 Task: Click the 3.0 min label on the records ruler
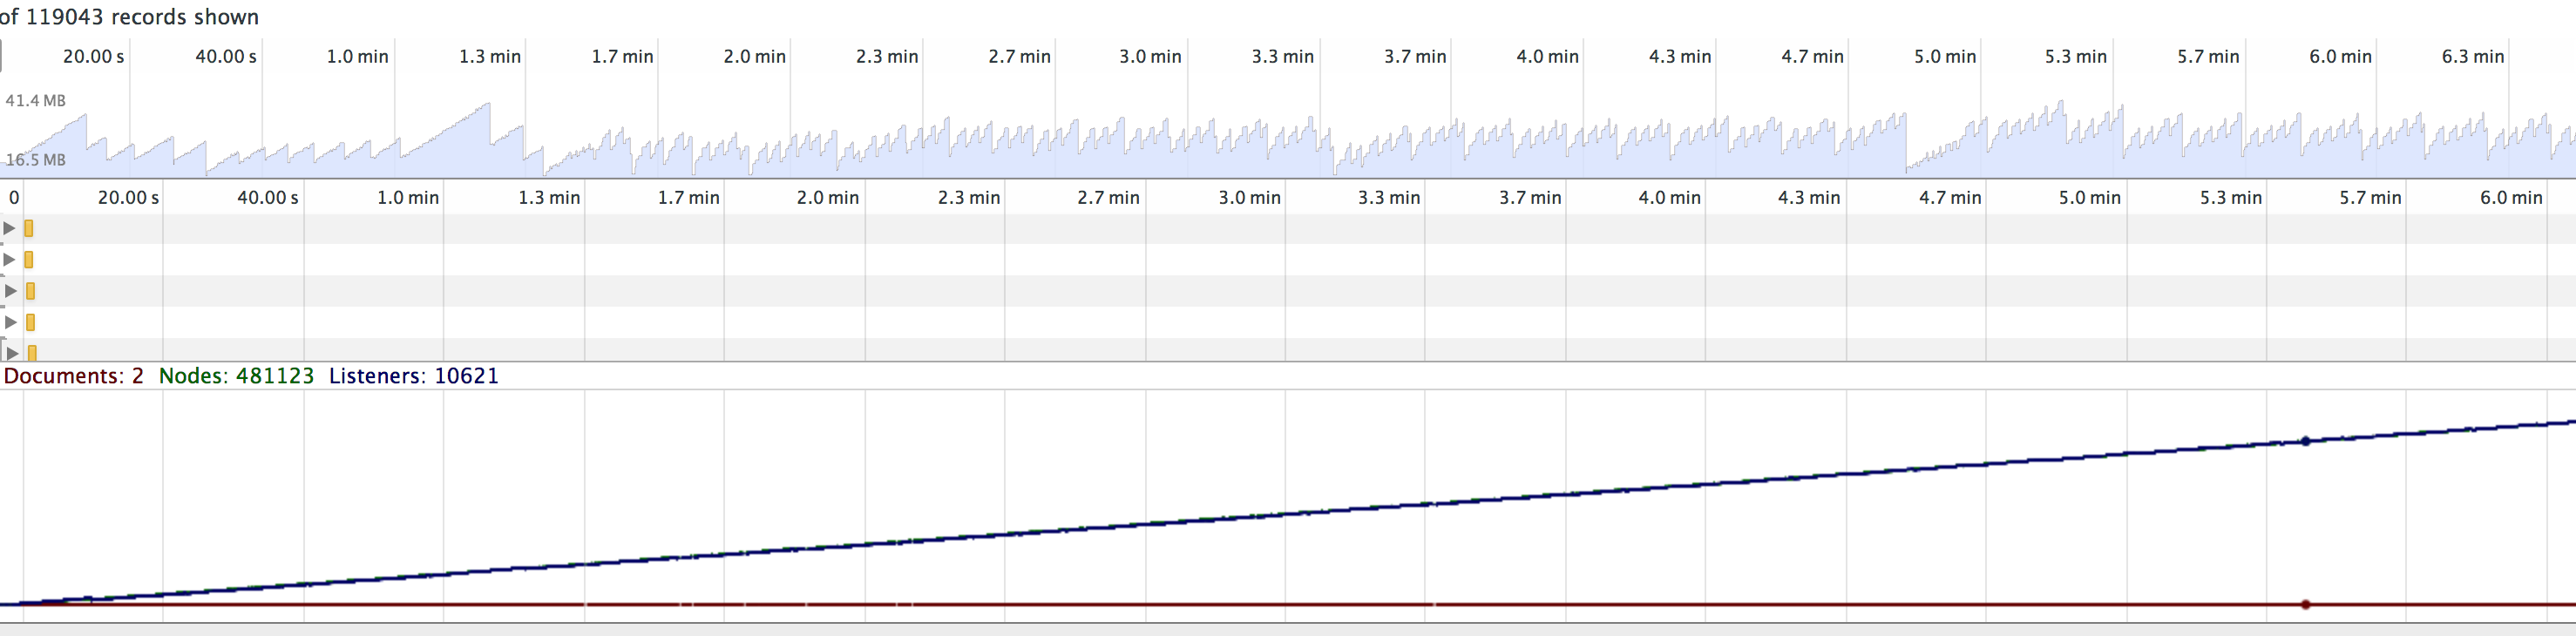coord(1249,198)
